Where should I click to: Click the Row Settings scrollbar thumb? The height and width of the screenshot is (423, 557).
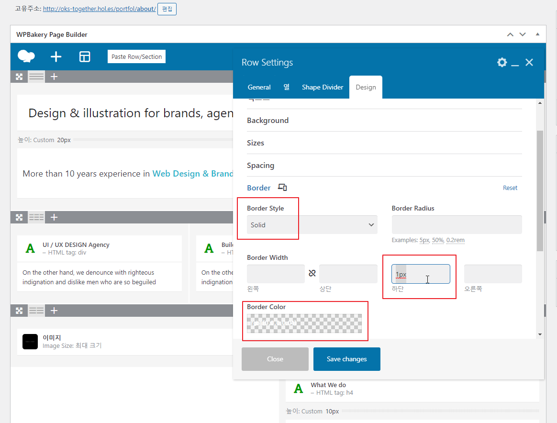(x=540, y=191)
